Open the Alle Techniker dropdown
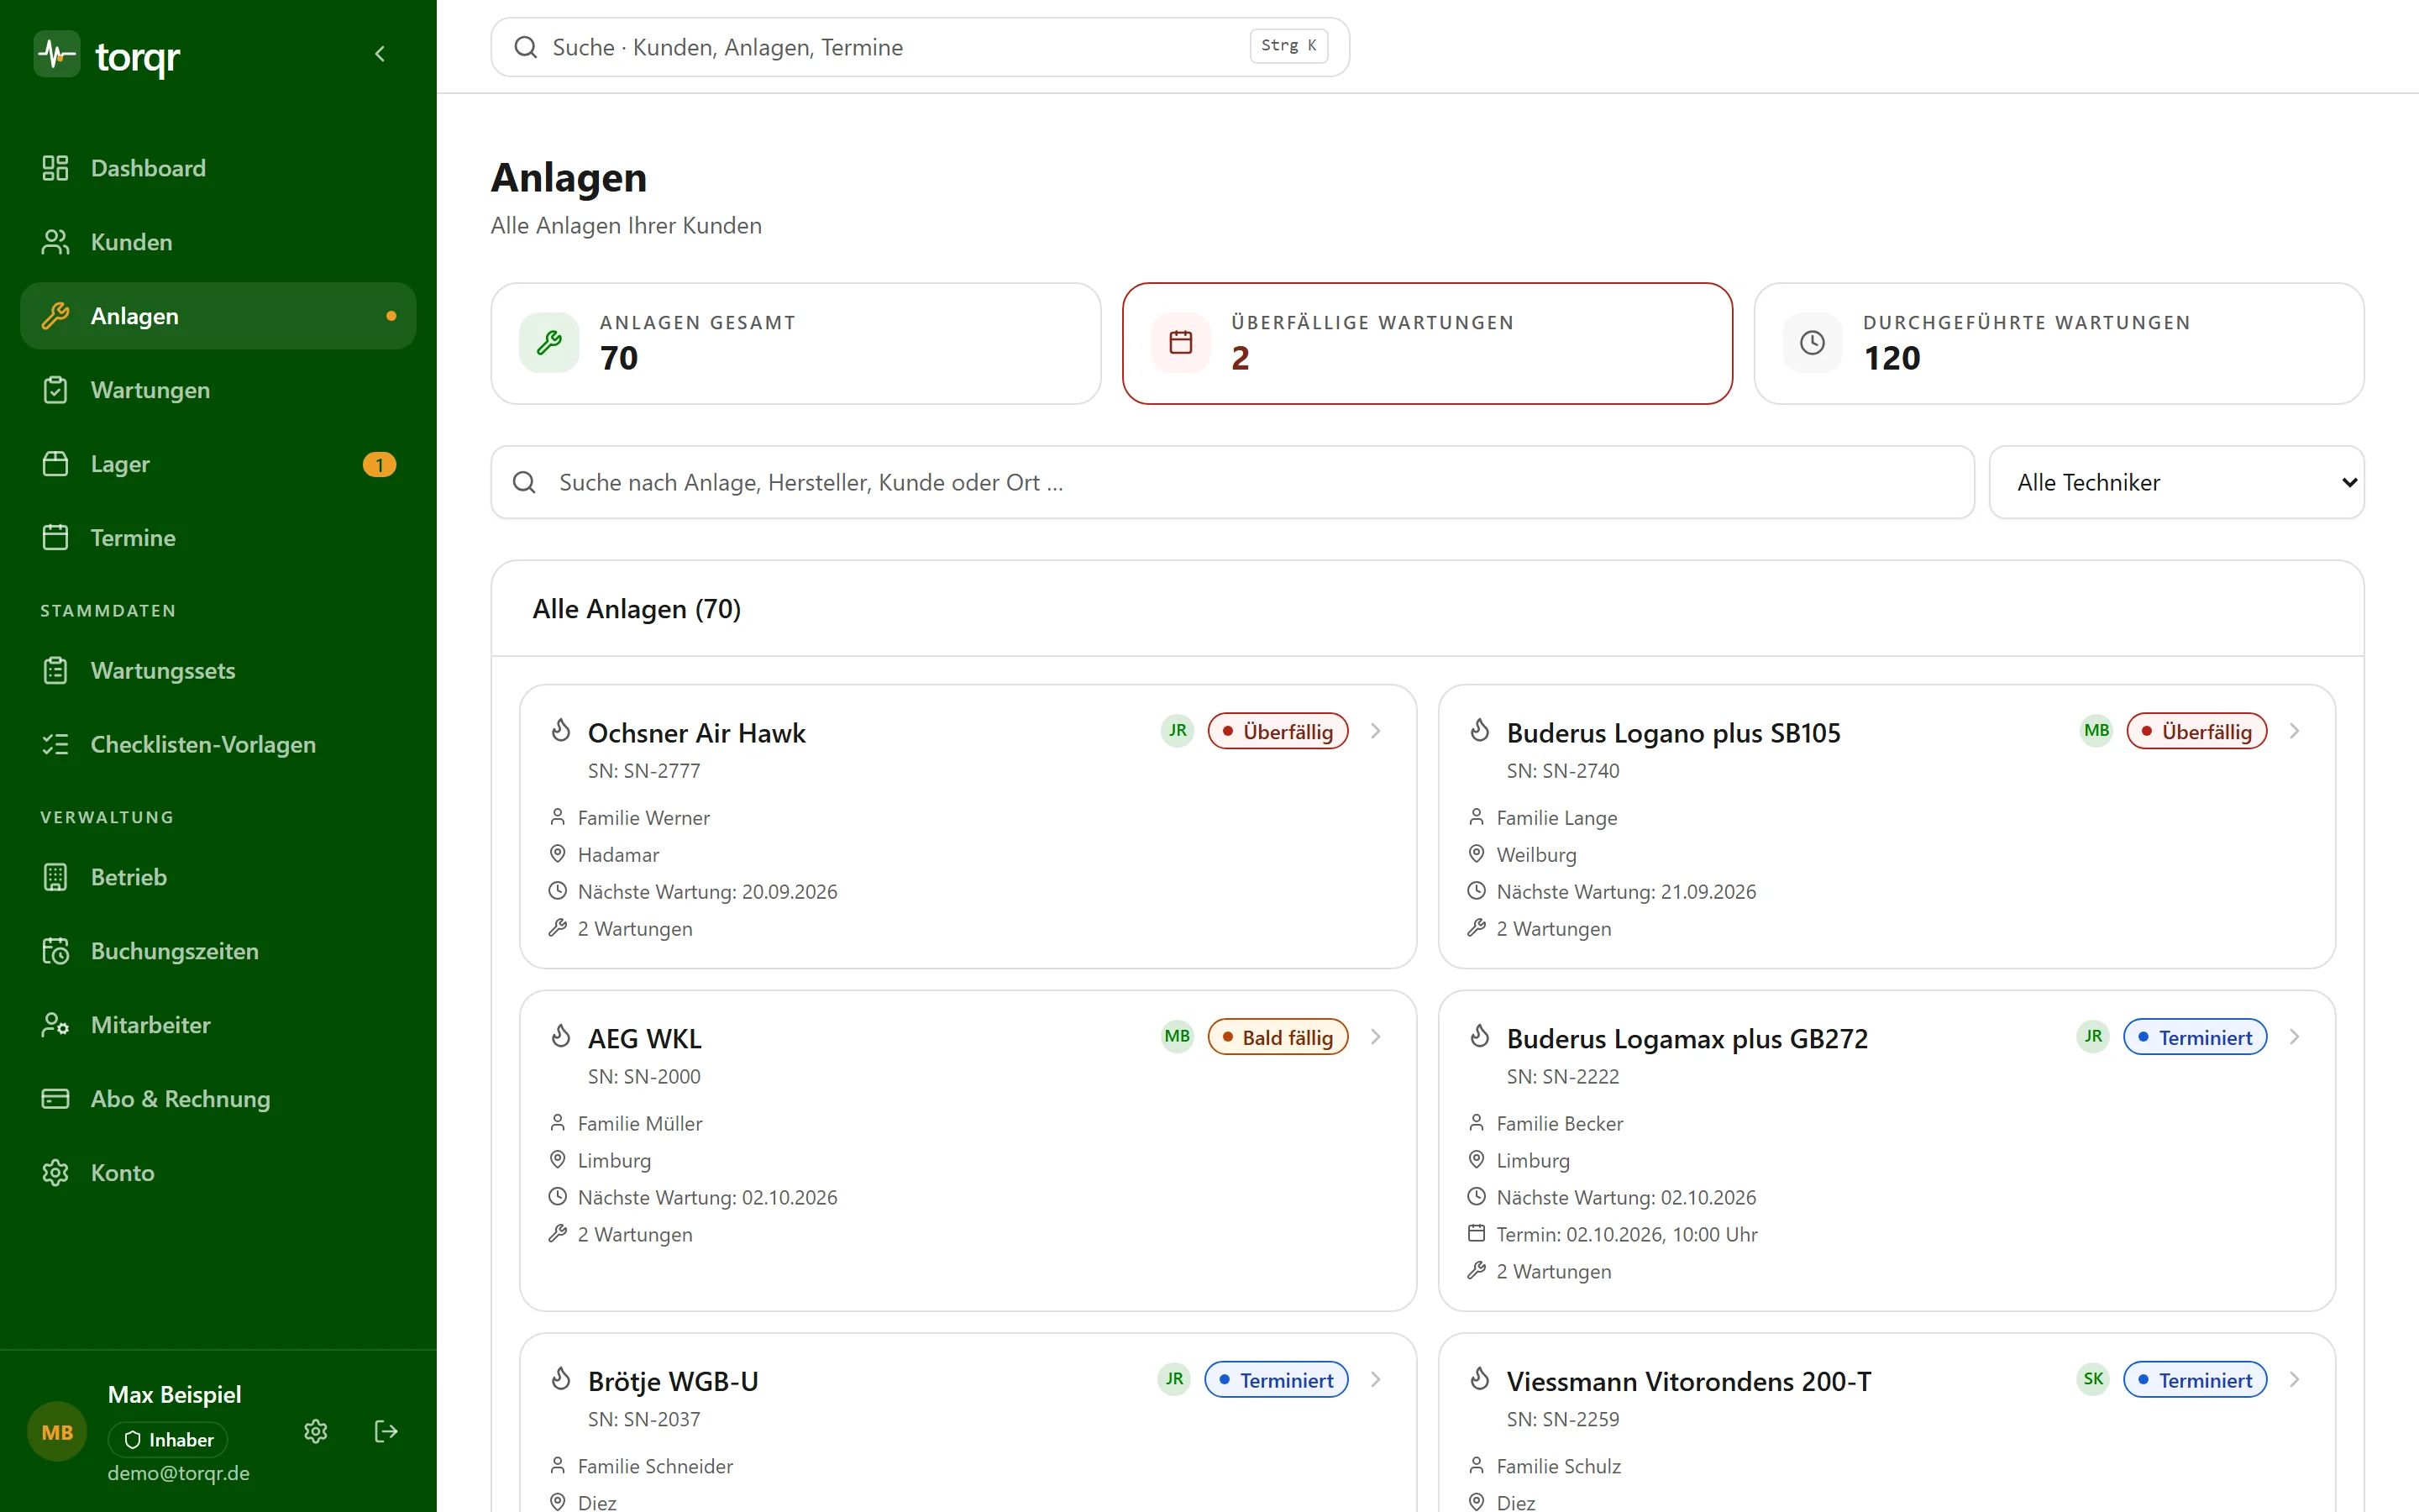Viewport: 2419px width, 1512px height. pos(2176,482)
